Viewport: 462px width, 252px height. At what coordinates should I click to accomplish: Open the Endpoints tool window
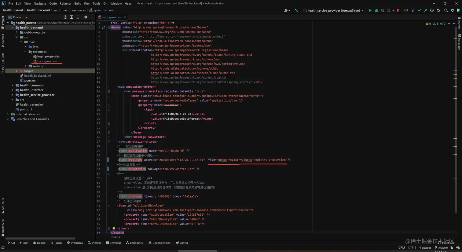[134, 243]
